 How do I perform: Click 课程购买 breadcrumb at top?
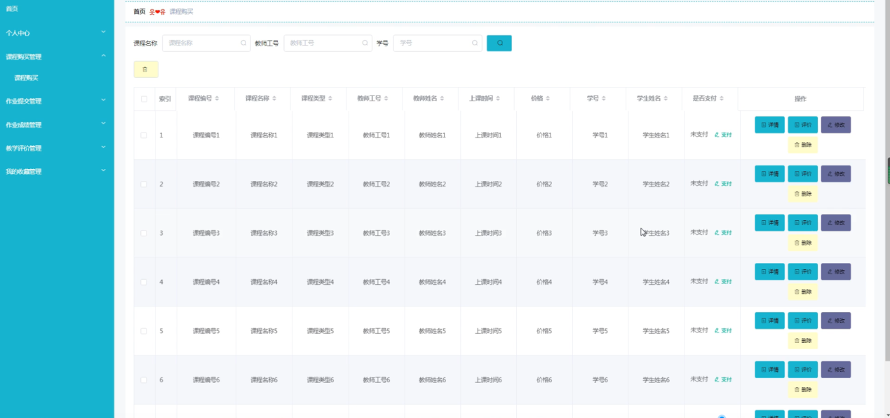click(182, 12)
